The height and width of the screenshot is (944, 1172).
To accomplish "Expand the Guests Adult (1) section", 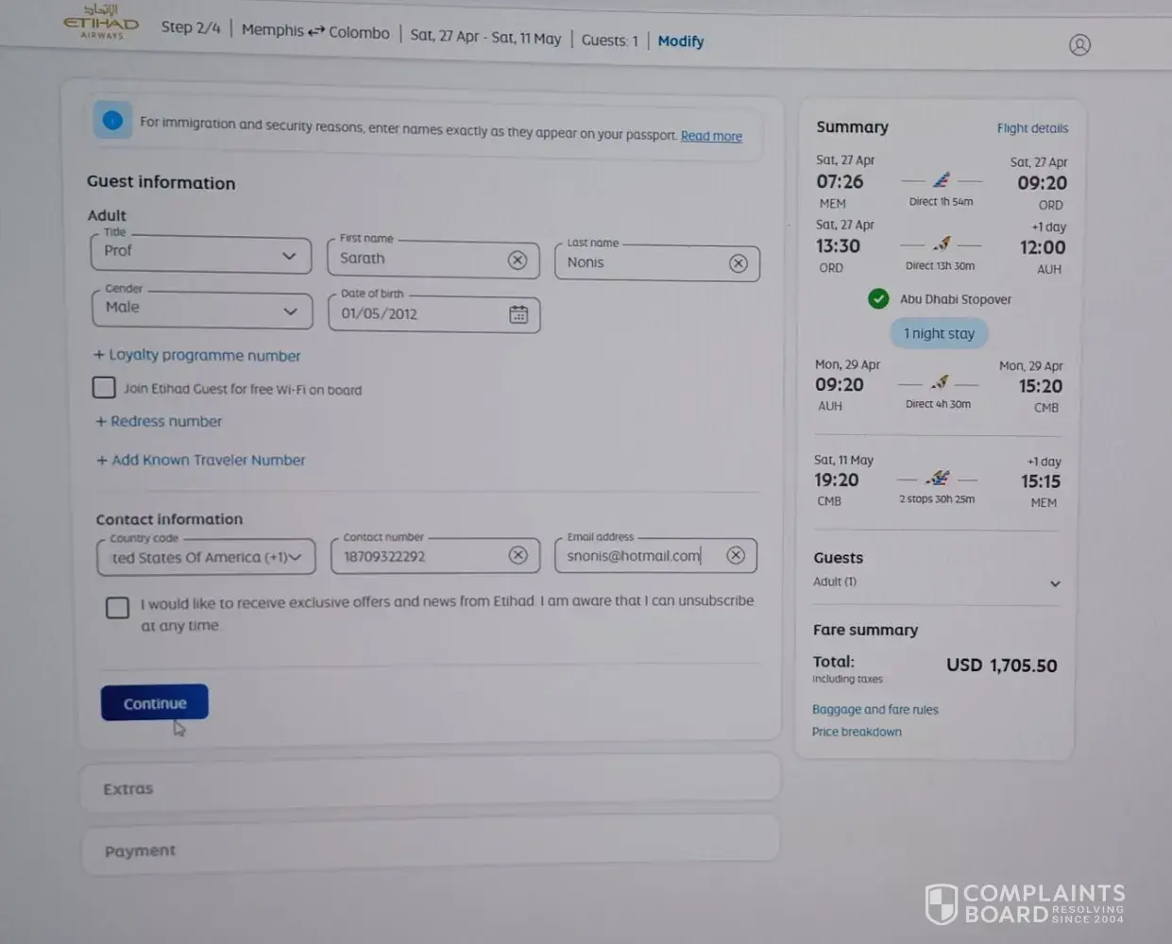I will click(x=936, y=582).
